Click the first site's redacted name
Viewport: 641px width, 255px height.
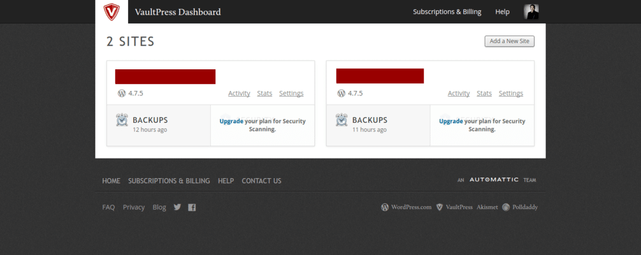[x=165, y=77]
